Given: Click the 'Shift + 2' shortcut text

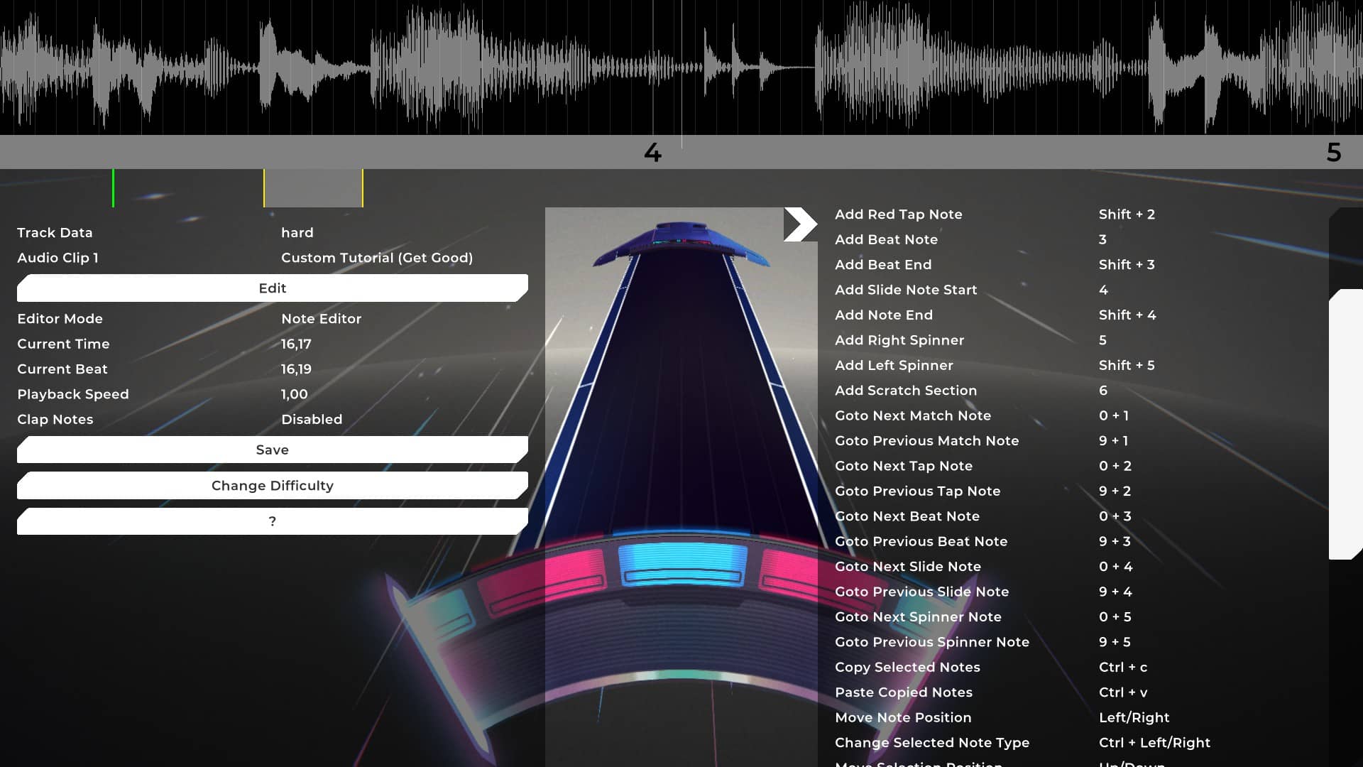Looking at the screenshot, I should coord(1127,214).
